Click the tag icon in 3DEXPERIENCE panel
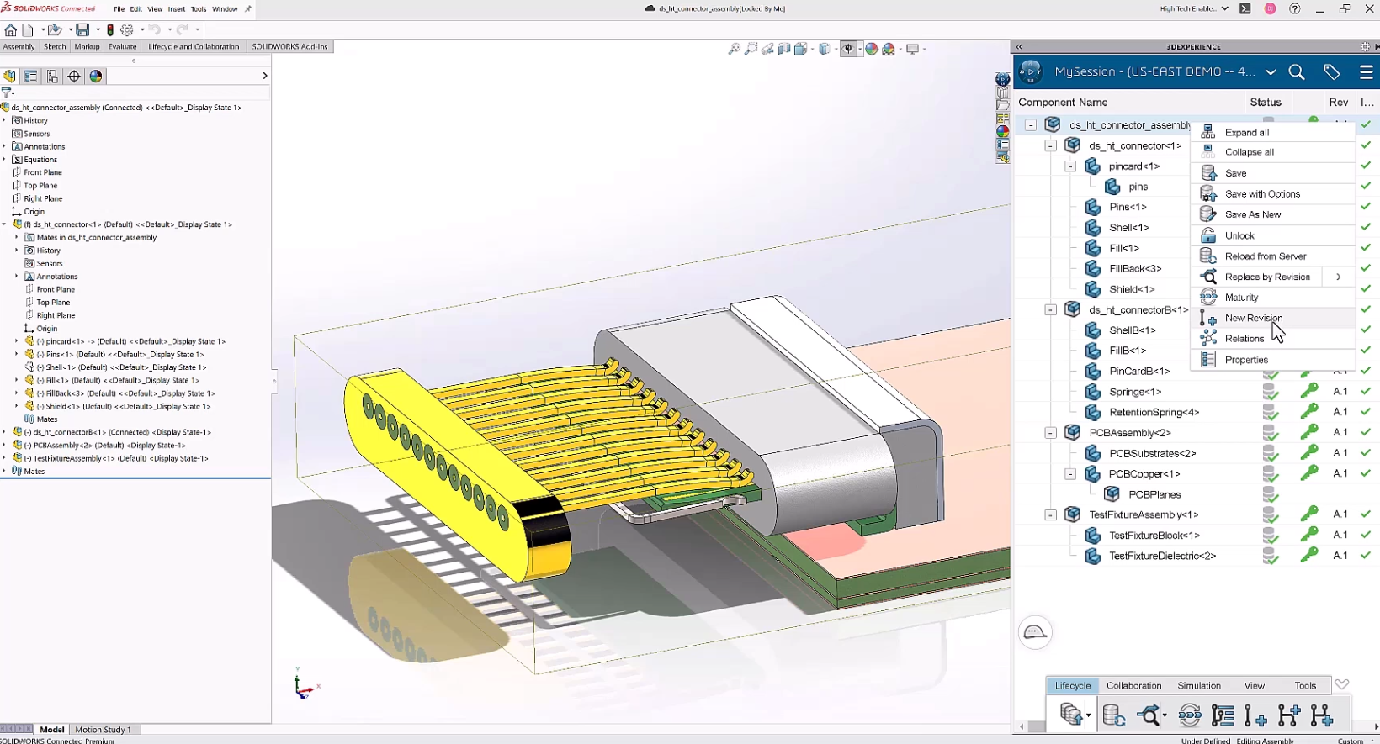The image size is (1380, 744). [1331, 72]
